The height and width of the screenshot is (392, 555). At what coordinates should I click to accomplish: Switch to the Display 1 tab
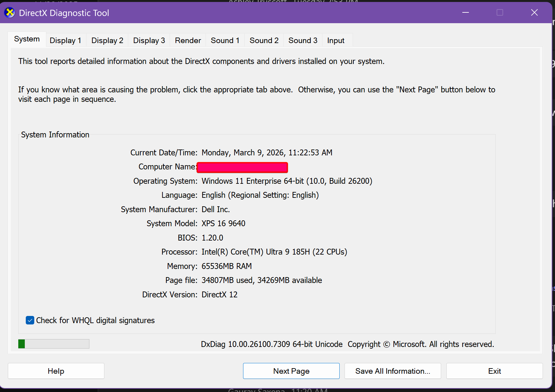[65, 40]
